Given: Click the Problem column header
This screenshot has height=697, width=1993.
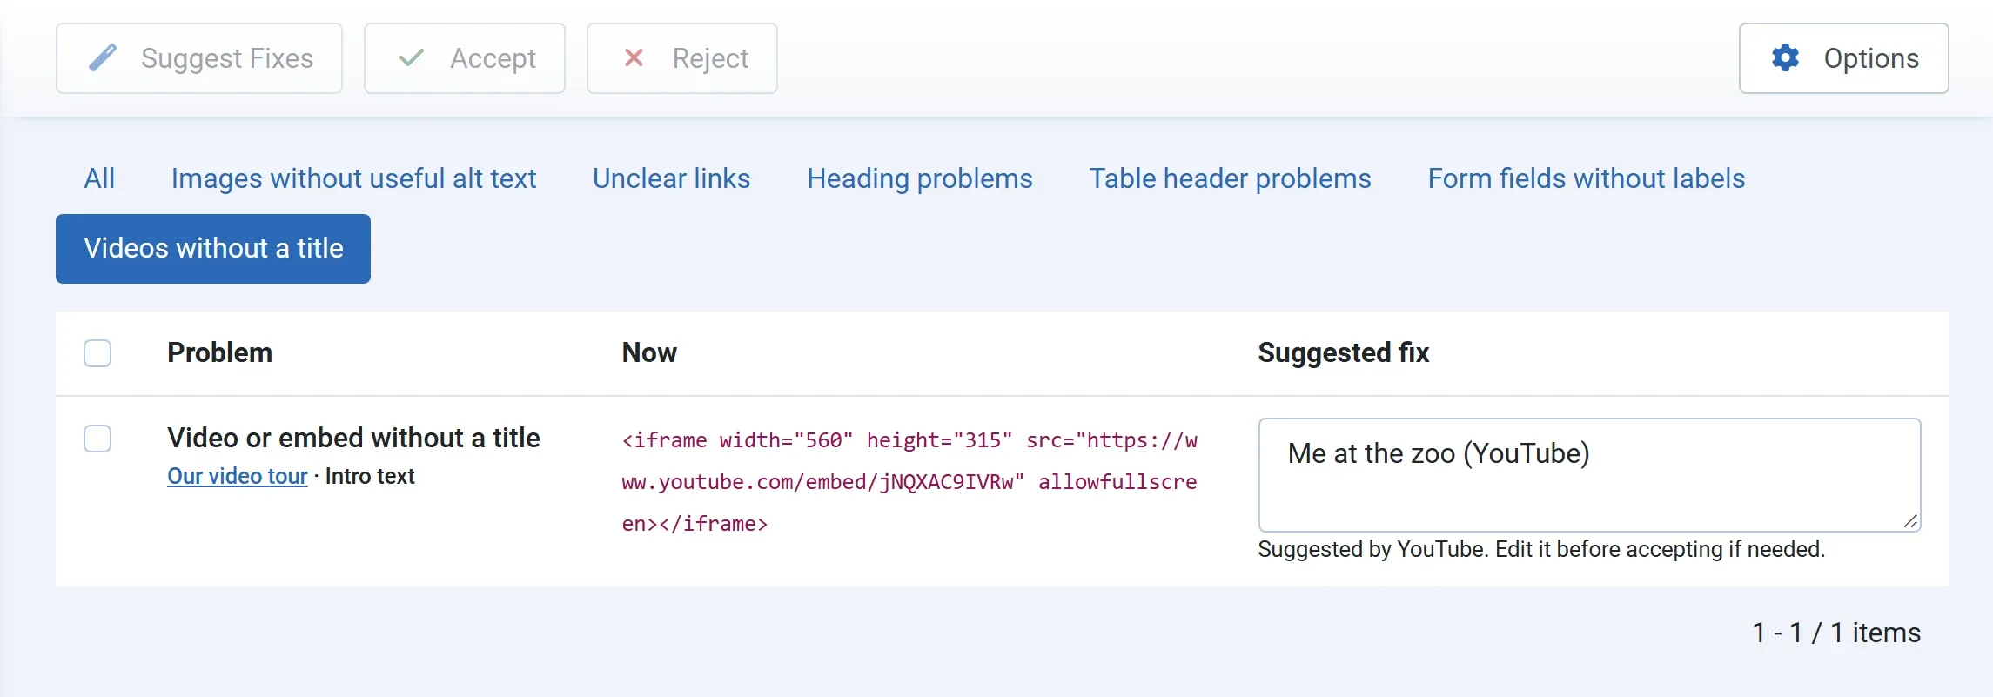Looking at the screenshot, I should tap(219, 352).
